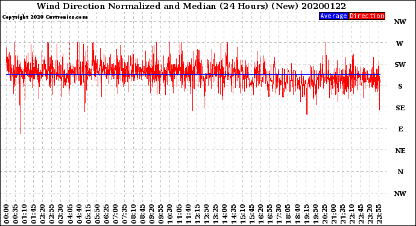Viewport: 416px width, 226px height.
Task: Click the 09:55 time axis label
Action: (x=161, y=214)
